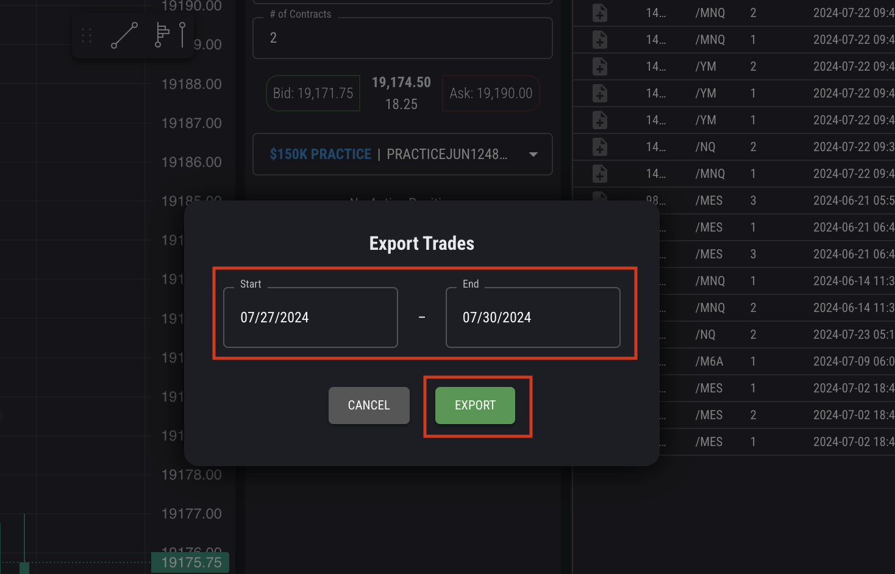Screen dimensions: 895x574
Task: Click the Bid 19,171.75 button
Action: [x=313, y=93]
